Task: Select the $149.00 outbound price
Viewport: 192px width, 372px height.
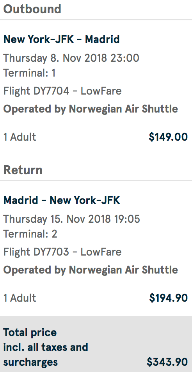Action: point(168,137)
